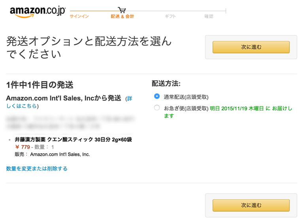The width and height of the screenshot is (304, 223).
Task: Click the ¥779 price text
Action: [23, 147]
